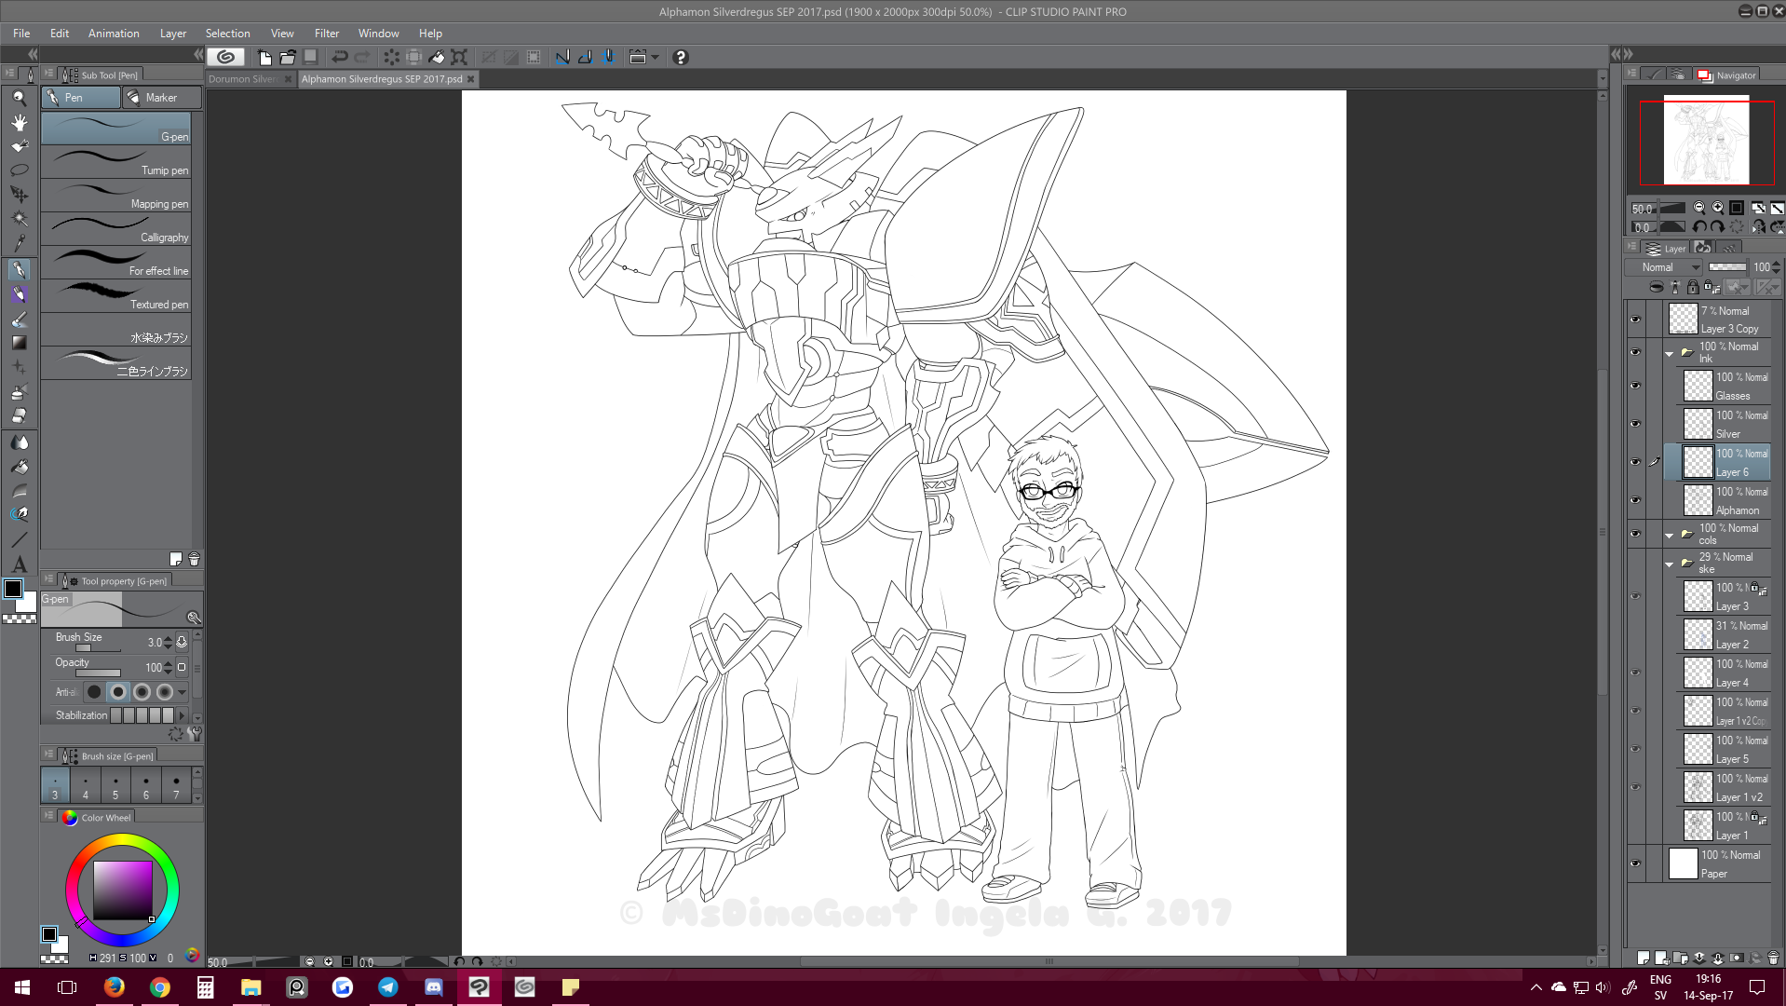
Task: Hide the Paper layer
Action: tap(1635, 863)
